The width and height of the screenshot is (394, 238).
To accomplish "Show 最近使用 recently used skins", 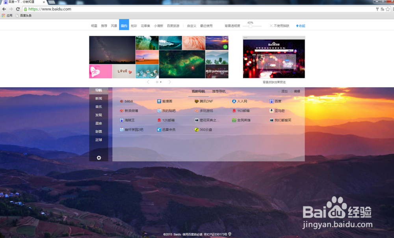I will coord(206,26).
